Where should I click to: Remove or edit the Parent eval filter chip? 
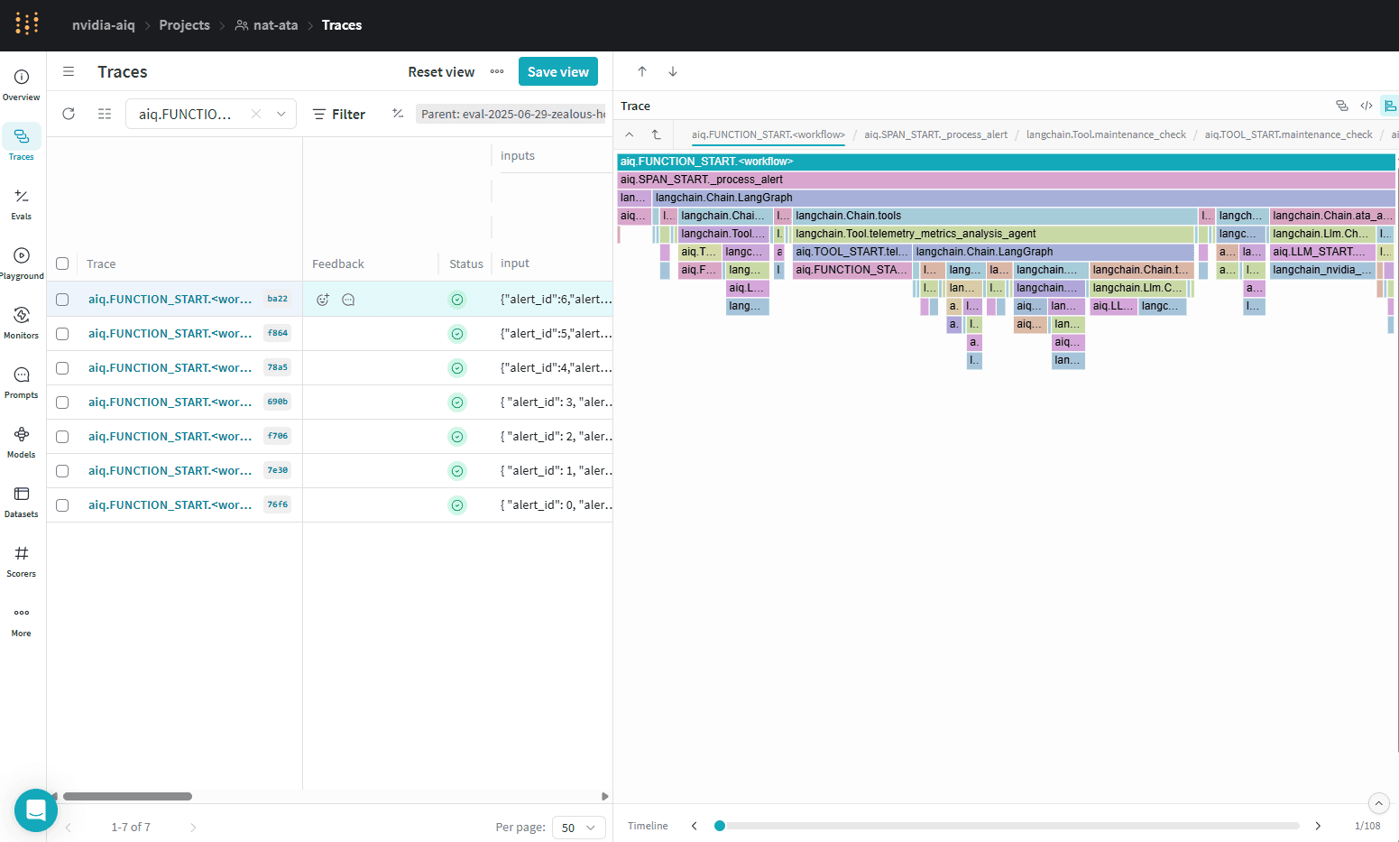[x=512, y=114]
